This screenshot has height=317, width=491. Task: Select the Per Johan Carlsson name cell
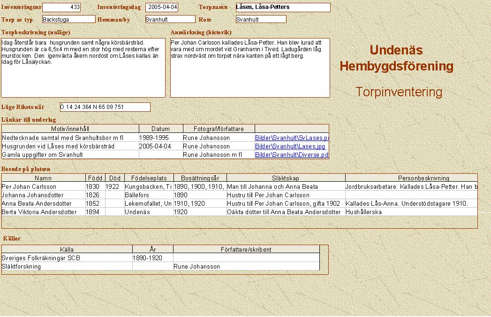(43, 187)
